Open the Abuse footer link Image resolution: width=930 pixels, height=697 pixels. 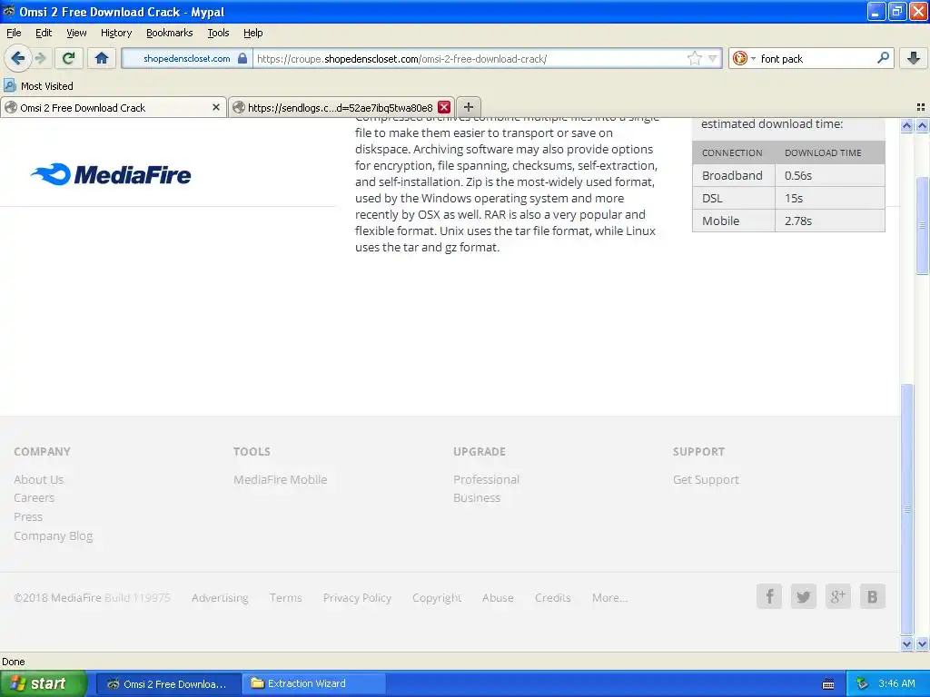click(498, 597)
